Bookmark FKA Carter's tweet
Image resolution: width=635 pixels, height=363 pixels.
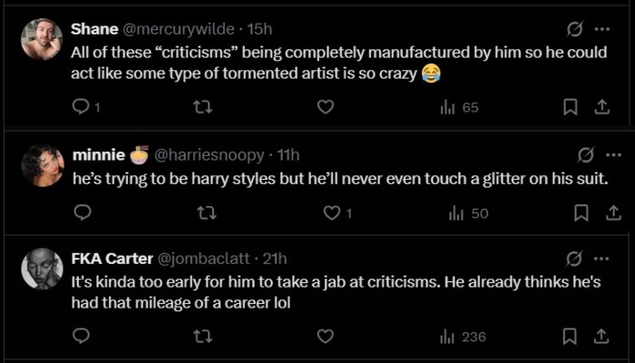coord(571,336)
